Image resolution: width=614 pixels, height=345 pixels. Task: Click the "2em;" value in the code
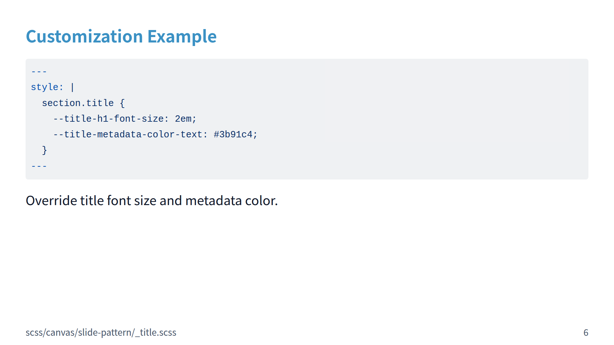185,119
